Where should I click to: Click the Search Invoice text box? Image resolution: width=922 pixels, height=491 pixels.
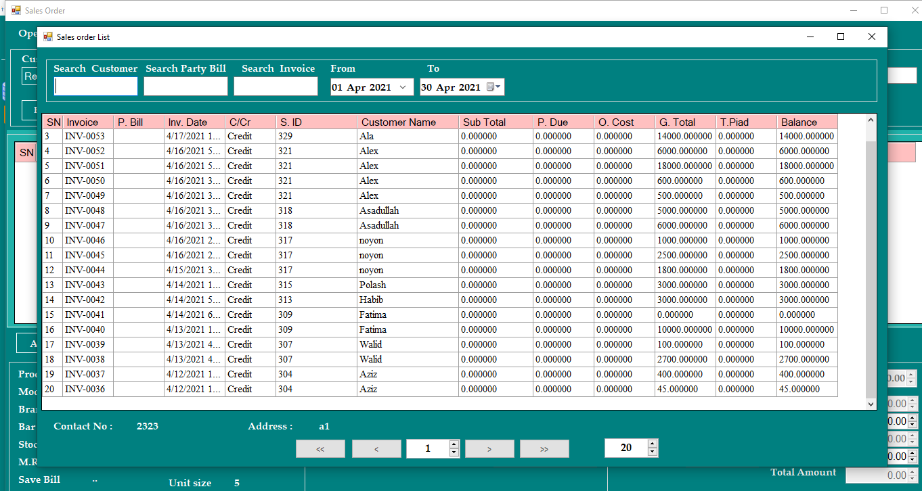(x=276, y=87)
